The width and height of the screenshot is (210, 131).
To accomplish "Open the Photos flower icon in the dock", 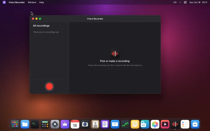I will coord(155,124).
